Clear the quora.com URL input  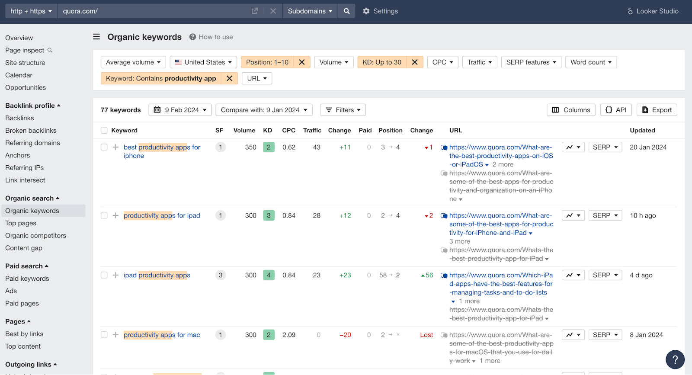tap(273, 11)
